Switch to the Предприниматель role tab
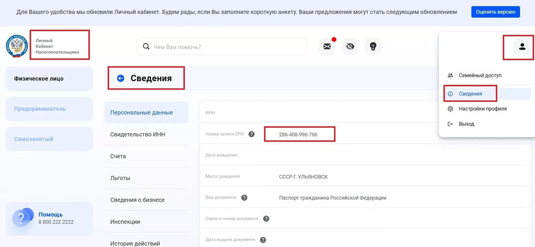Image resolution: width=535 pixels, height=247 pixels. pyautogui.click(x=49, y=109)
